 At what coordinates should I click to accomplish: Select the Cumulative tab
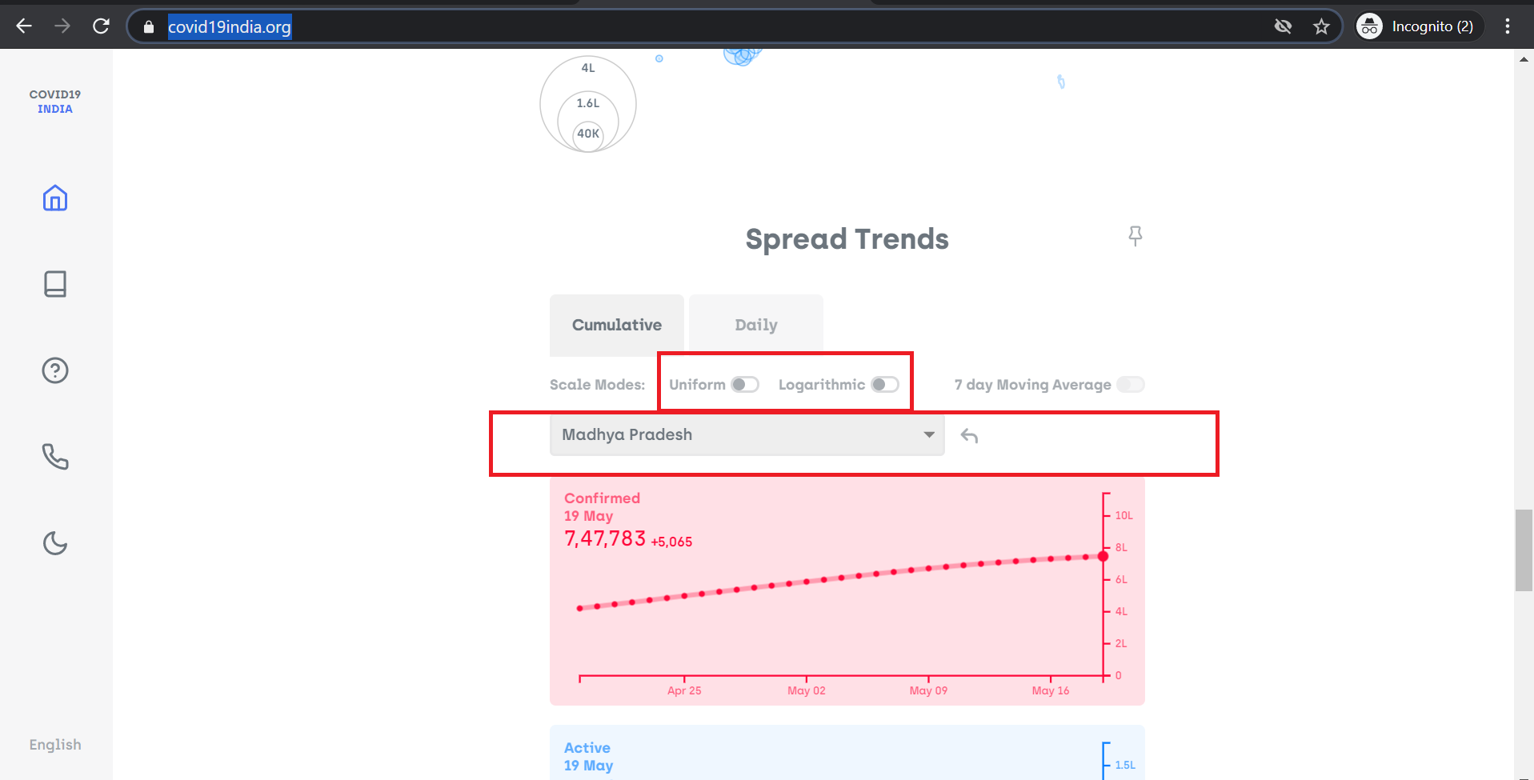[x=617, y=325]
